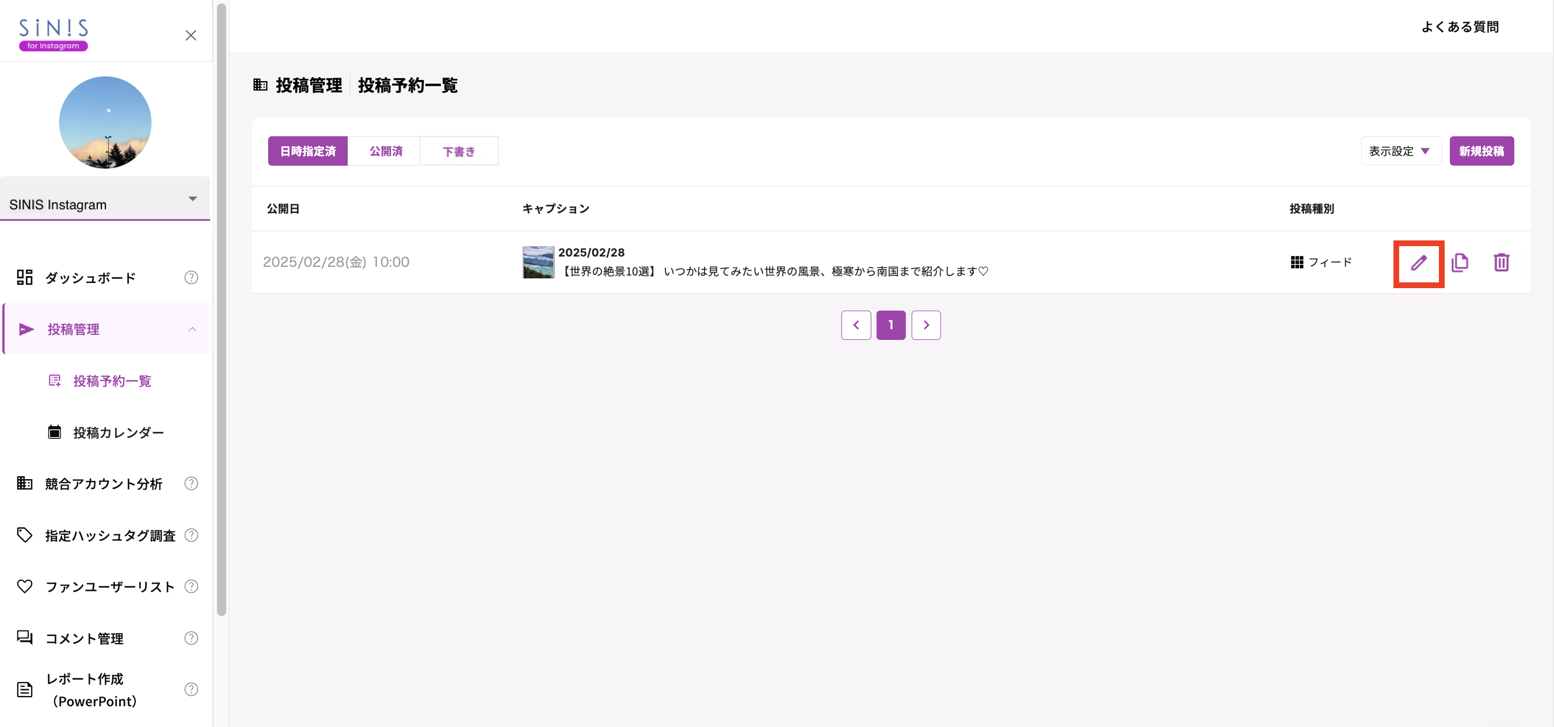This screenshot has height=727, width=1554.
Task: Click the post's landscape thumbnail image
Action: [x=538, y=262]
